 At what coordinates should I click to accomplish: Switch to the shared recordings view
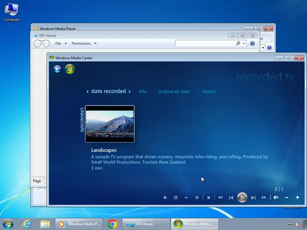point(209,91)
